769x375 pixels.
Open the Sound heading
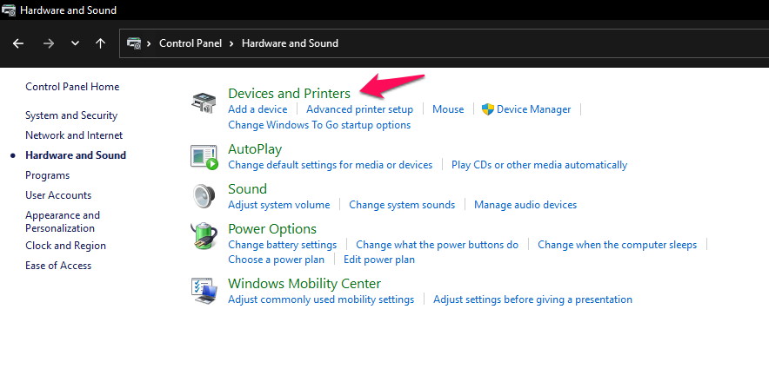coord(247,188)
